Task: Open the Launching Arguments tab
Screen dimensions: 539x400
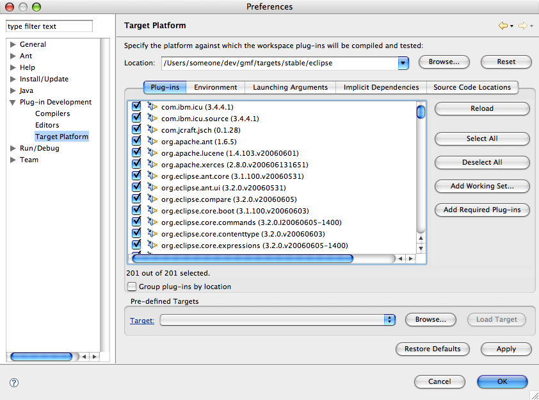Action: click(290, 87)
